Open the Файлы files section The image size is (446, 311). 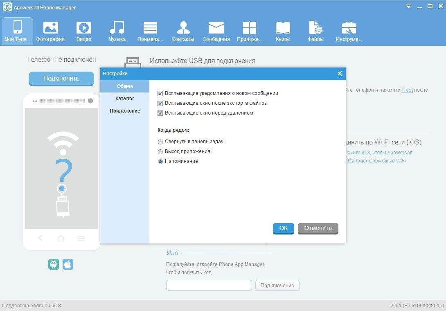[x=315, y=31]
